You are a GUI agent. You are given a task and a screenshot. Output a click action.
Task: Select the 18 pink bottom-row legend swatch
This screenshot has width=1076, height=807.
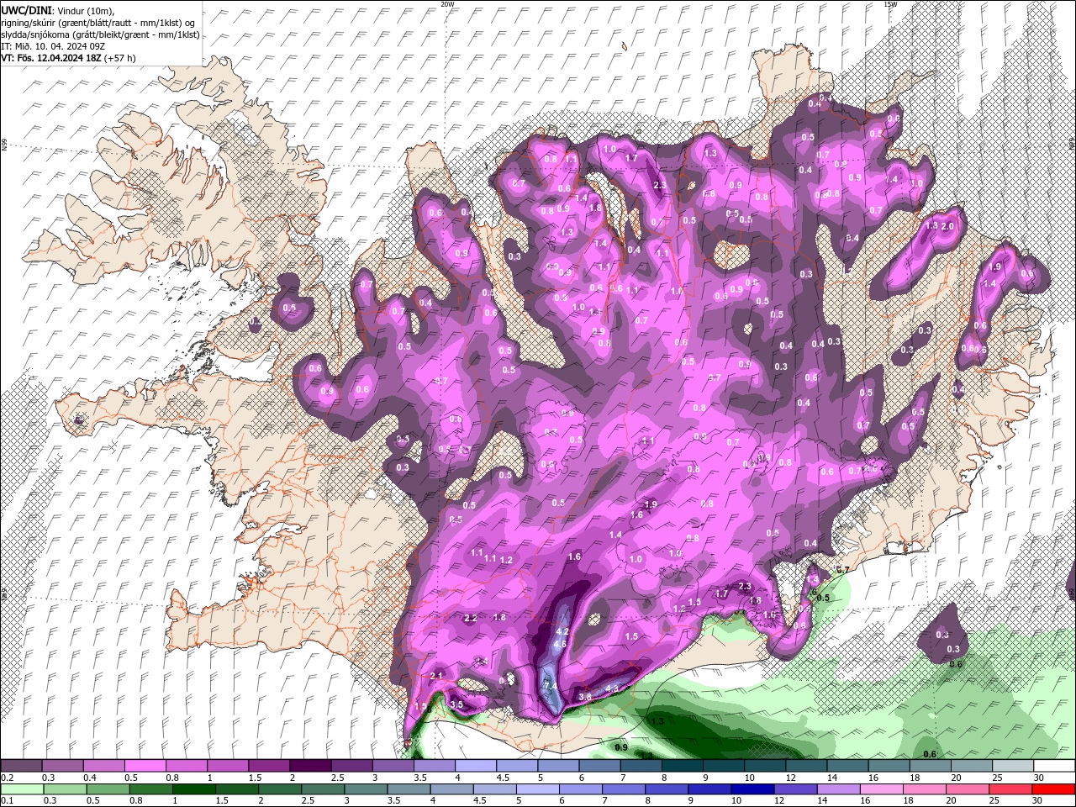925,789
